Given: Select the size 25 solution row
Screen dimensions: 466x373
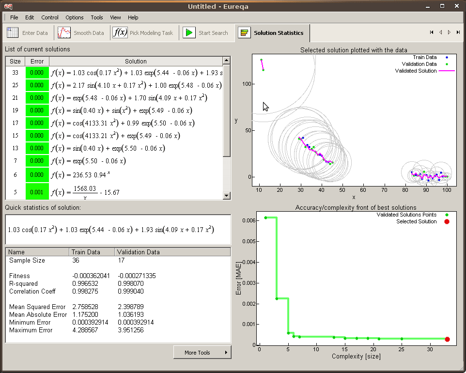Looking at the screenshot, I should [x=114, y=85].
